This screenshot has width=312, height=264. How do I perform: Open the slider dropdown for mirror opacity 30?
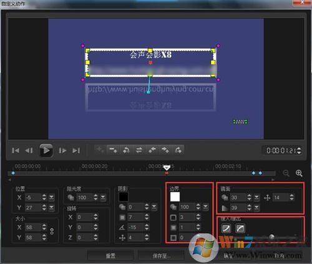click(256, 197)
